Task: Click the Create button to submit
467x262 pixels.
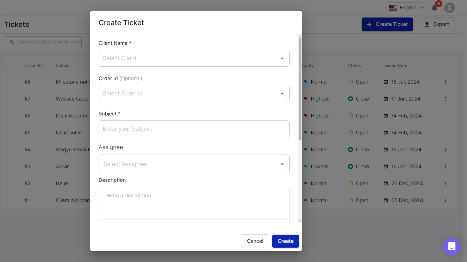Action: [285, 241]
